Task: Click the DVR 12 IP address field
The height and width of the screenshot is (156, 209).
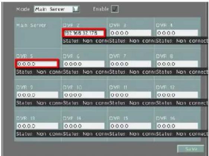Action: coord(177,95)
